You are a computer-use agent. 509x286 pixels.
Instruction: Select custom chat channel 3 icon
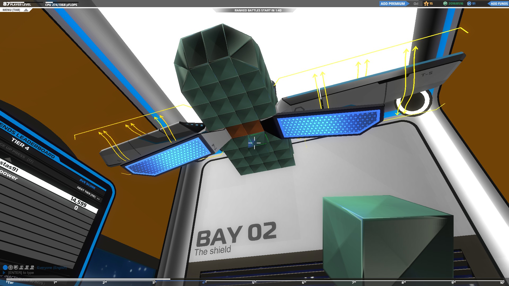32,267
